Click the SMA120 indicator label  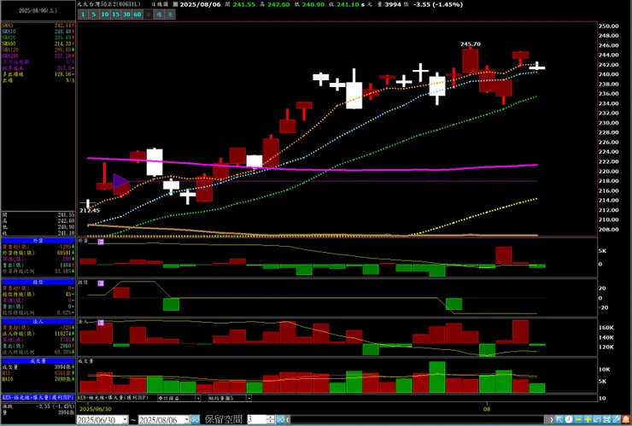tap(9, 50)
